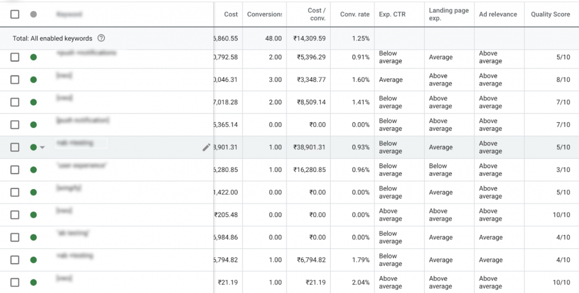This screenshot has width=579, height=293.
Task: Check the box in the 6,280.85 cost row
Action: point(15,170)
